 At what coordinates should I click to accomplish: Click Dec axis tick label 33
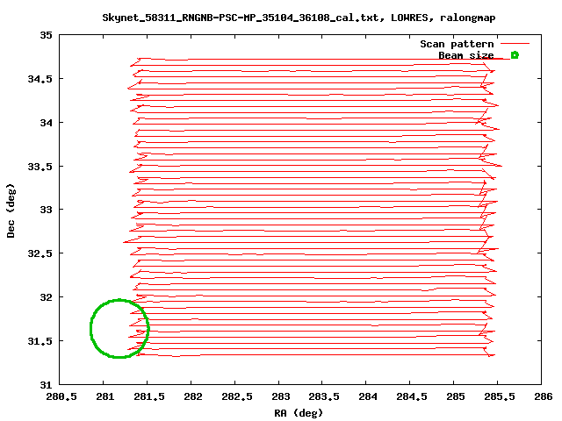pyautogui.click(x=46, y=210)
